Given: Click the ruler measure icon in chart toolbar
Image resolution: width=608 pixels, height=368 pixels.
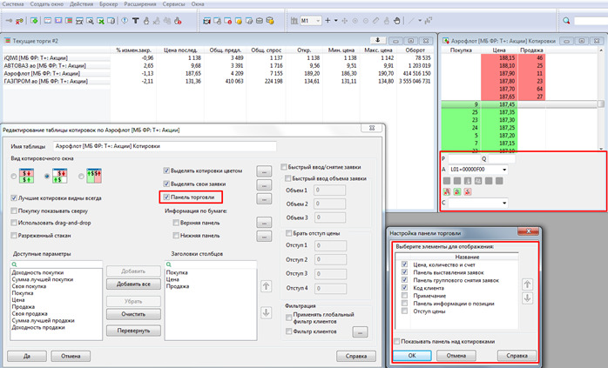Looking at the screenshot, I should click(x=375, y=21).
